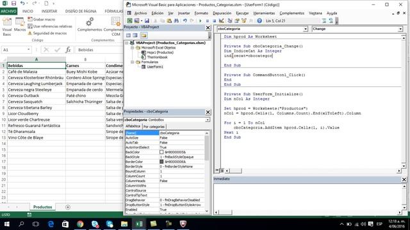The width and height of the screenshot is (410, 230).
Task: Collapse Formularios folder node
Action: 133,62
